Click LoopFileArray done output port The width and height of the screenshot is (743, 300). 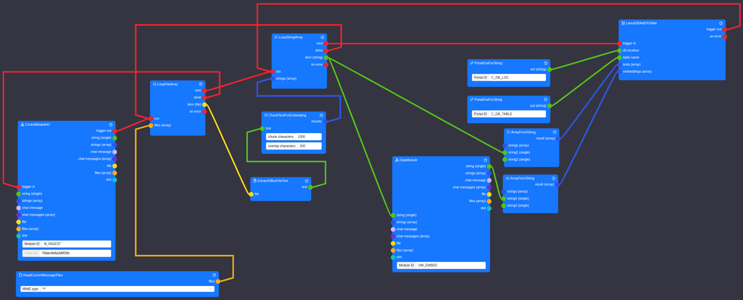pyautogui.click(x=204, y=98)
